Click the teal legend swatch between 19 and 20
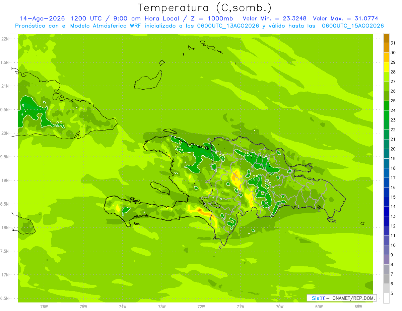The image size is (402, 311). point(386,154)
